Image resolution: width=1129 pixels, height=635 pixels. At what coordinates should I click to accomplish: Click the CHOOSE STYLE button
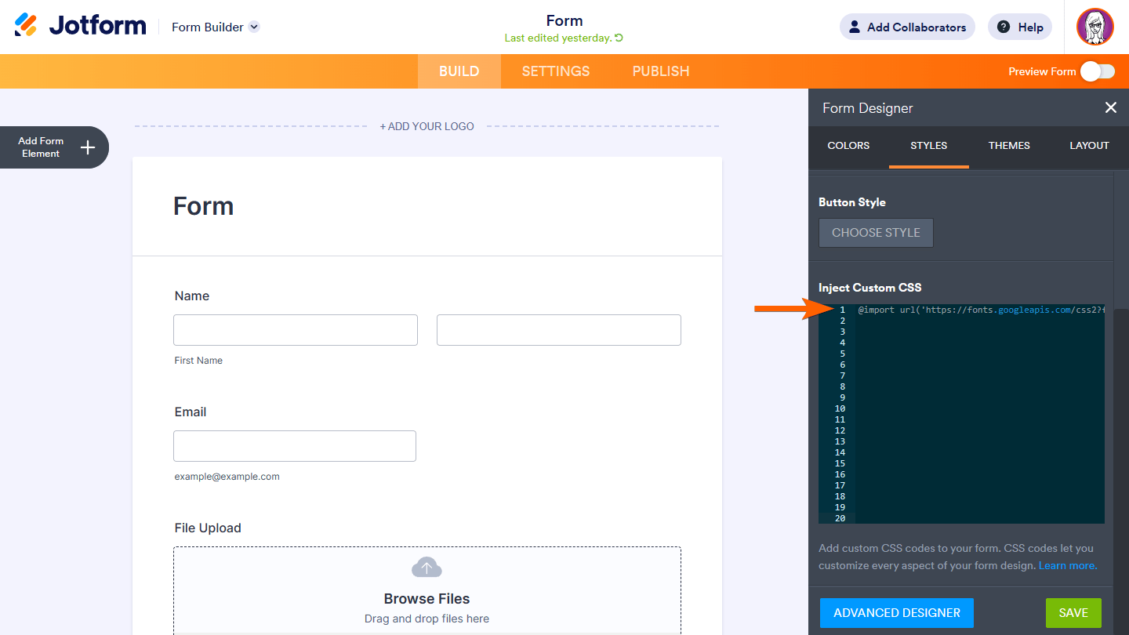[876, 233]
